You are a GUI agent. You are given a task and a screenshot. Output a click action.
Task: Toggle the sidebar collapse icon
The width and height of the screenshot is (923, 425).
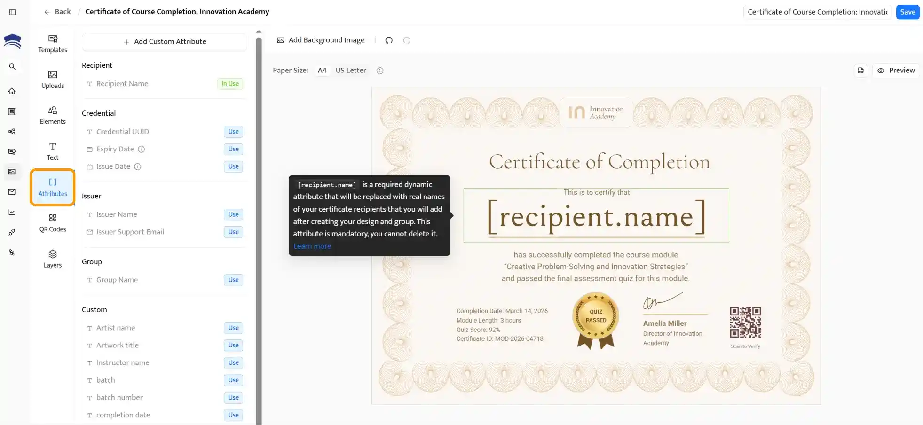coord(13,12)
